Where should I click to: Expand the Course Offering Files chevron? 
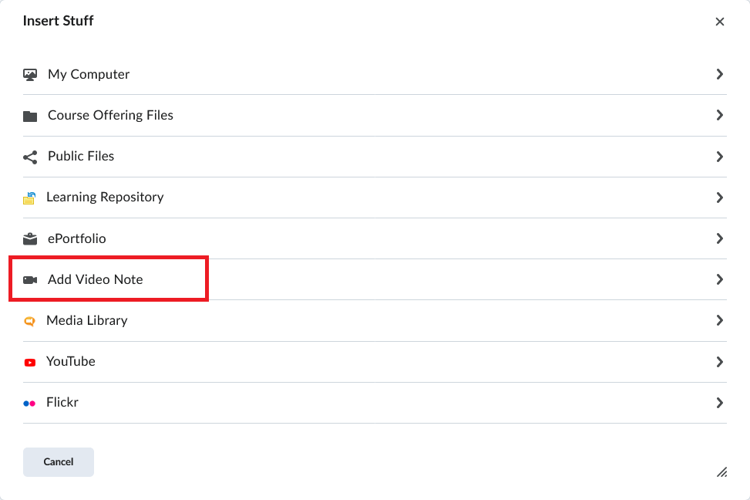pyautogui.click(x=719, y=115)
